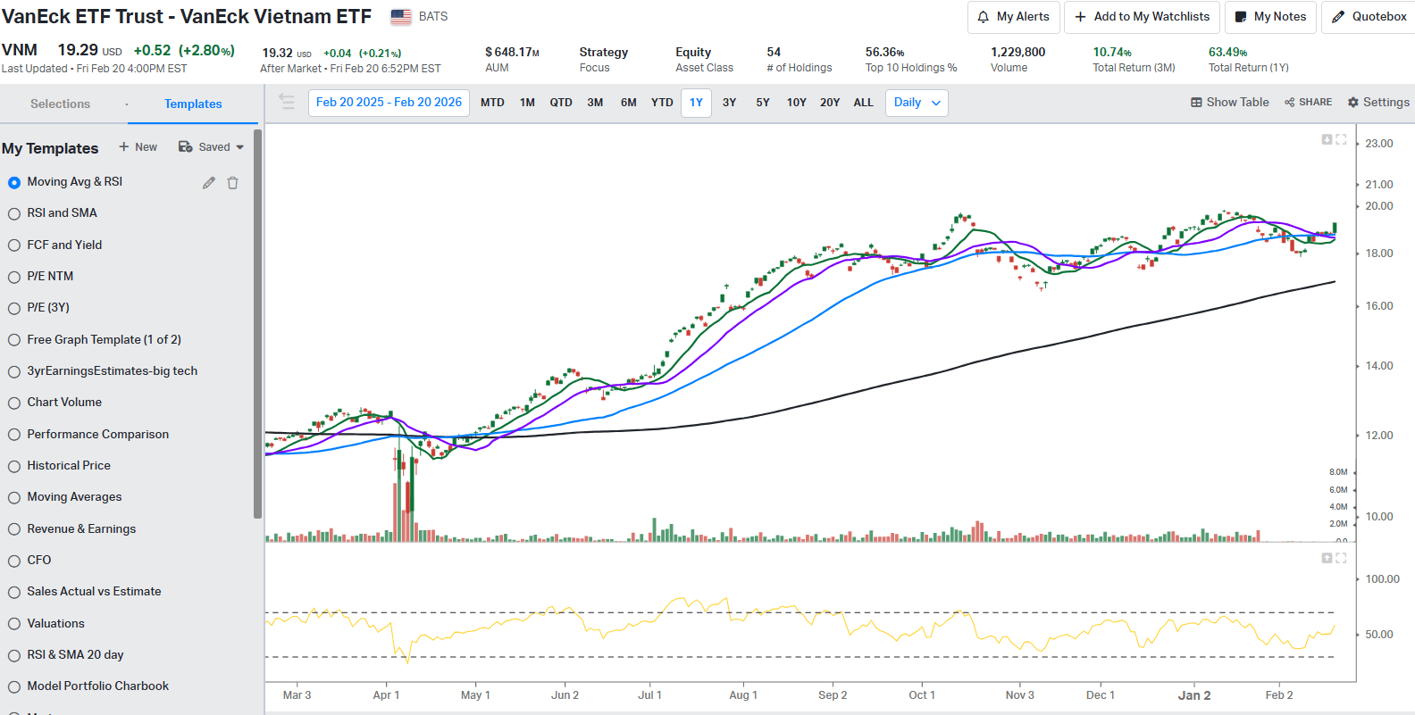Click the VanEck ETF Trust - VanEck Vietnam ETF title
The height and width of the screenshot is (715, 1415).
(187, 17)
